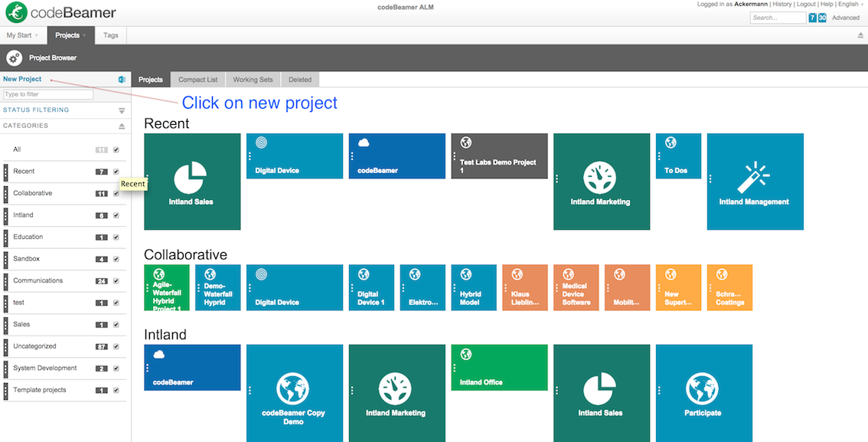The width and height of the screenshot is (868, 442).
Task: Expand the Status Filtering section
Action: 122,111
